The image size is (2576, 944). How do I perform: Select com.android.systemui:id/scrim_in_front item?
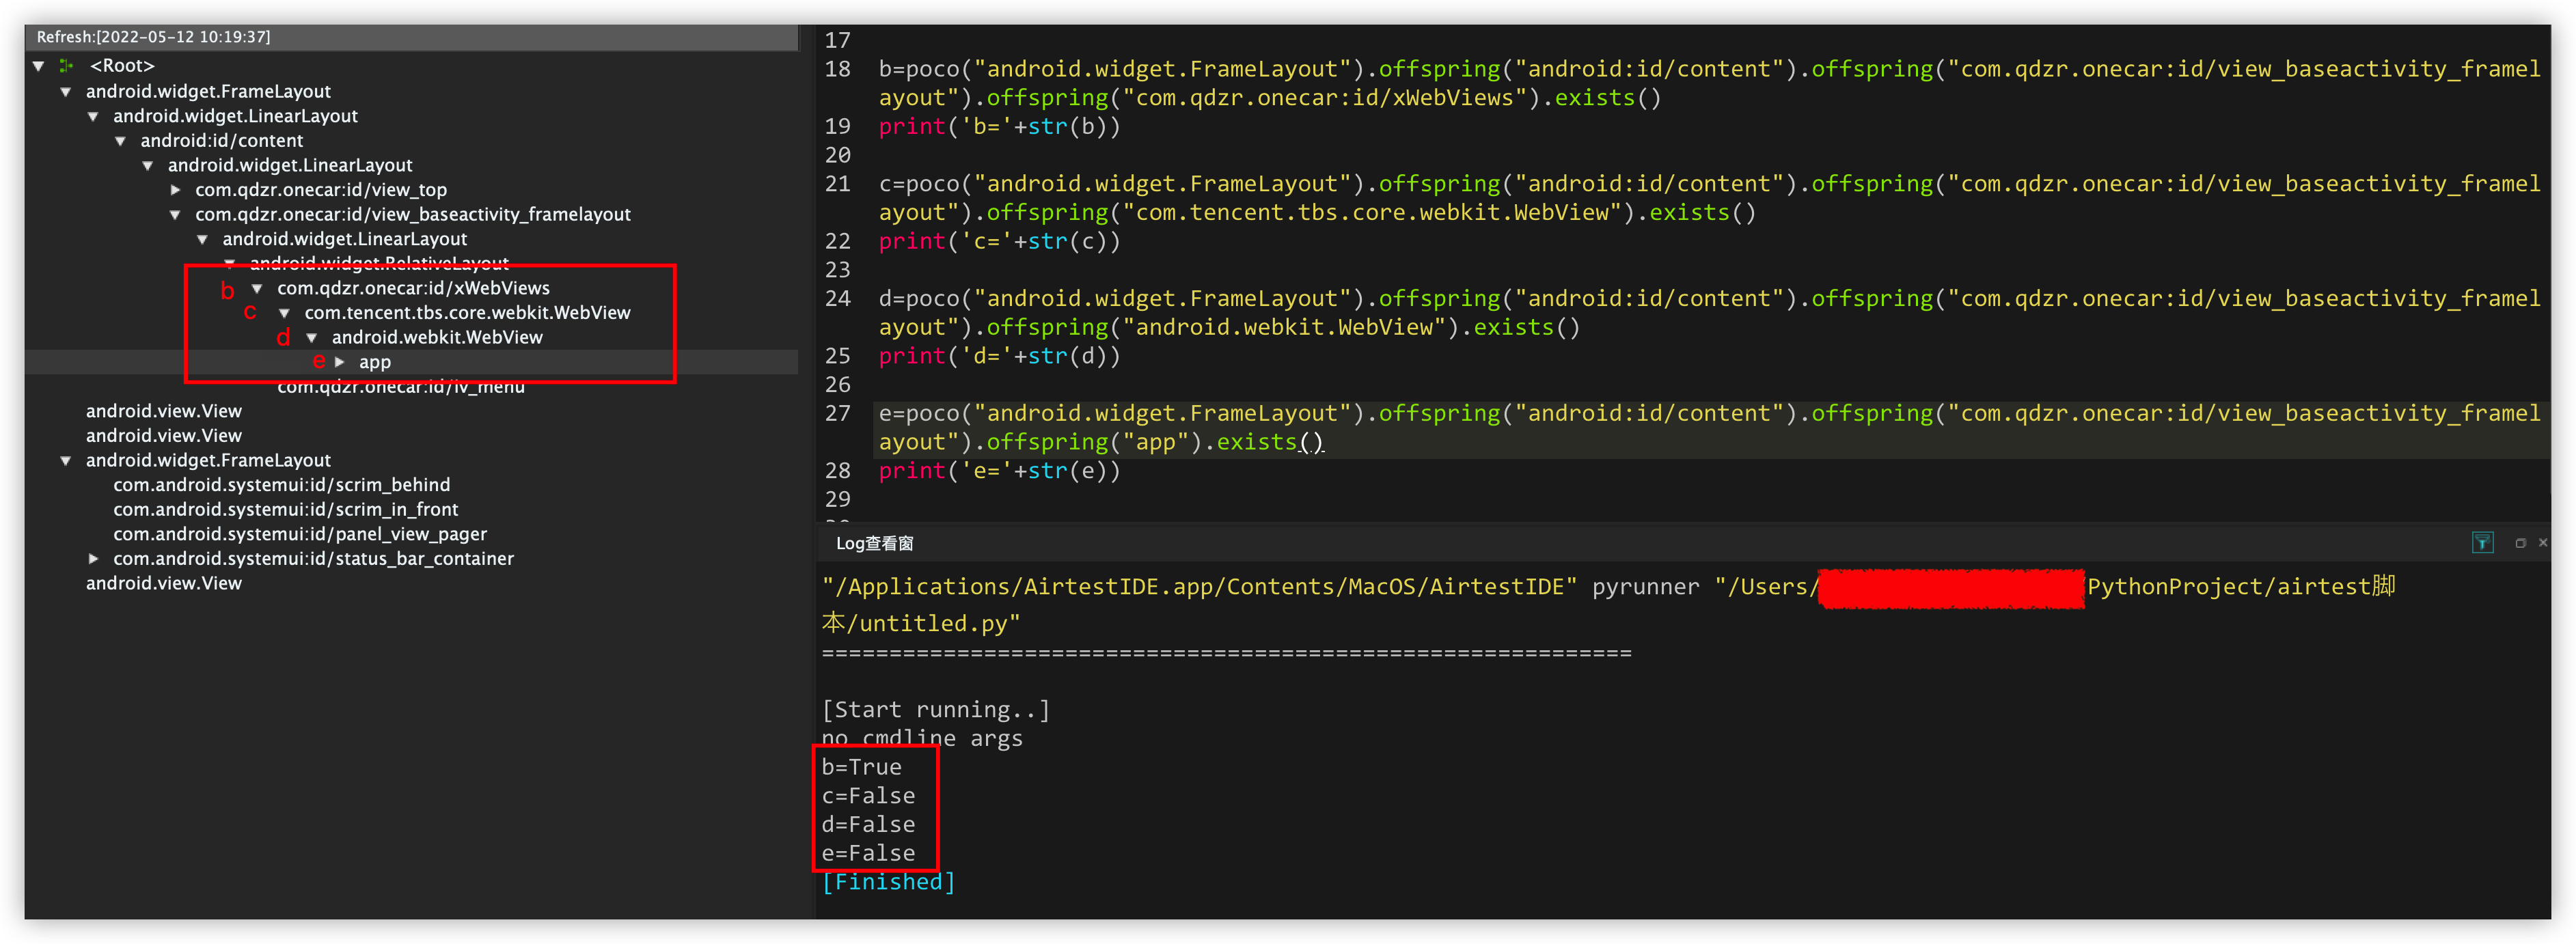coord(285,510)
